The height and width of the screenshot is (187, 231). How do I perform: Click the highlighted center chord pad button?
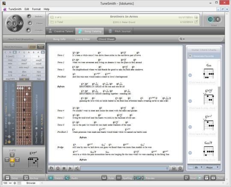click(x=12, y=160)
